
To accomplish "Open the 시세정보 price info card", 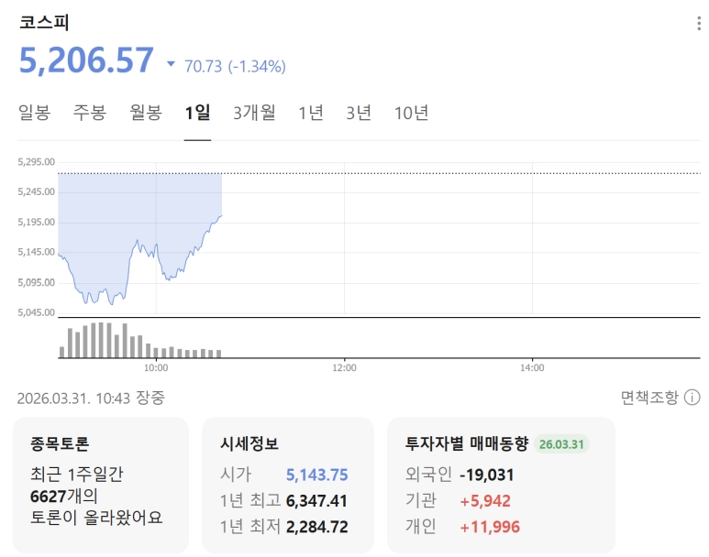I will [x=288, y=486].
